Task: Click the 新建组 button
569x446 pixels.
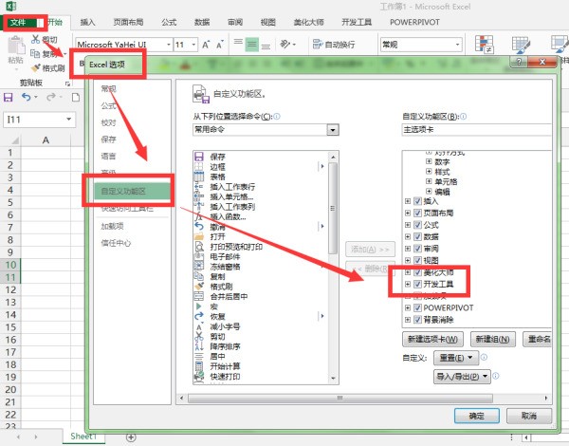Action: (492, 339)
